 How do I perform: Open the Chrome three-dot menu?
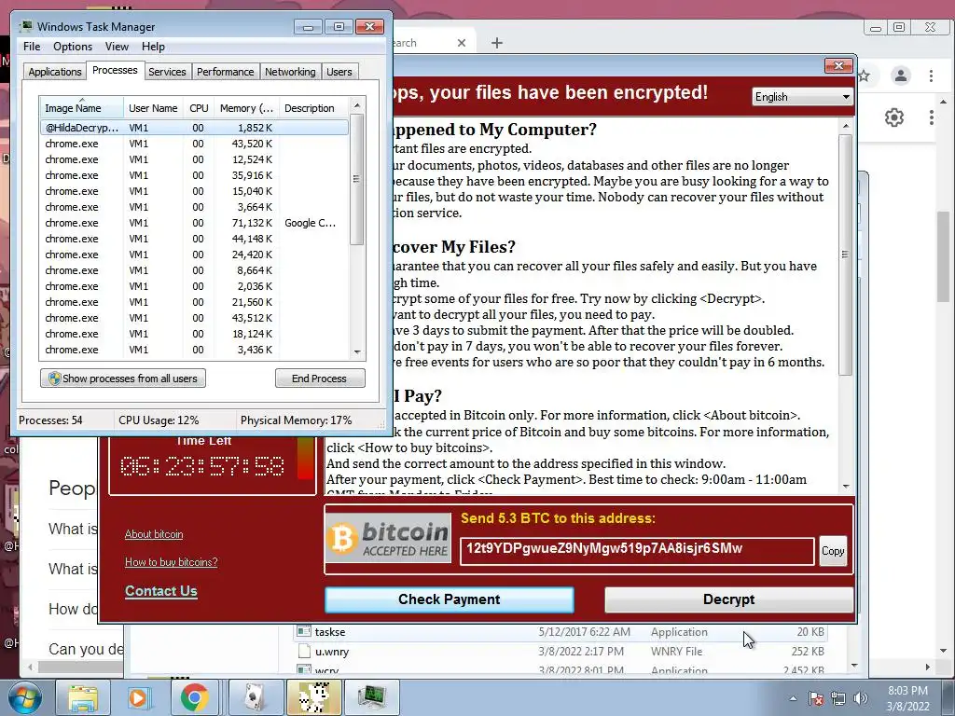point(932,76)
